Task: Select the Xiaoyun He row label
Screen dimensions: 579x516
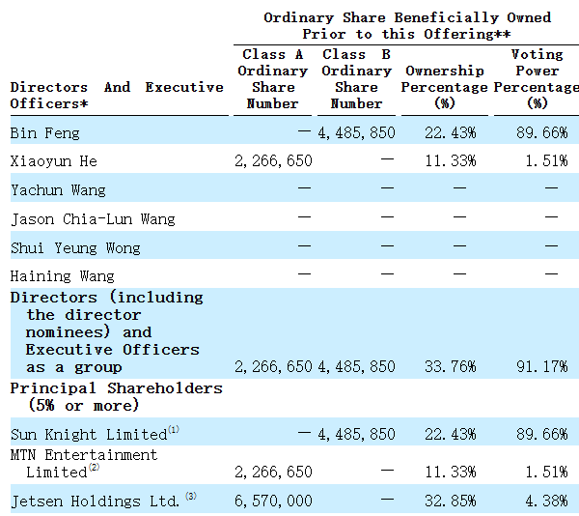Action: coord(54,161)
